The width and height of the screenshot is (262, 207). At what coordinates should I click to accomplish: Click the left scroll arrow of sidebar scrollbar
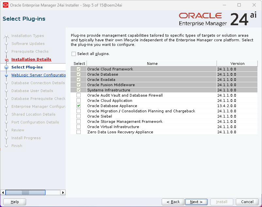point(3,193)
